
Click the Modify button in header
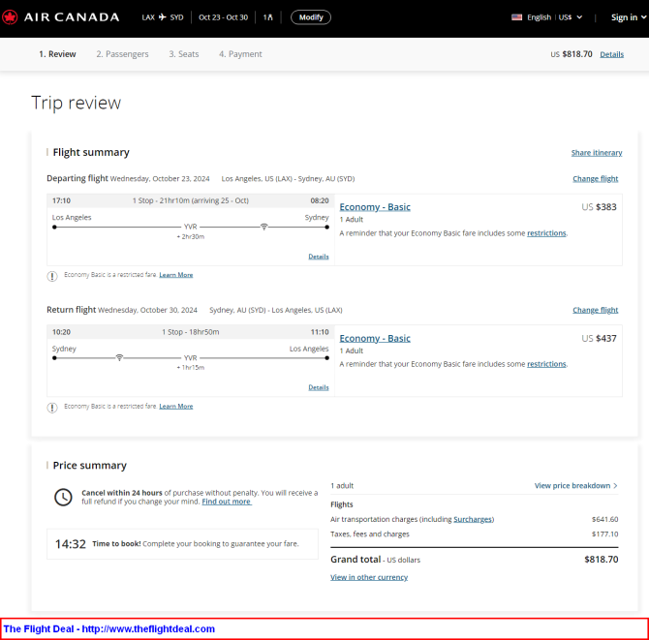coord(311,17)
